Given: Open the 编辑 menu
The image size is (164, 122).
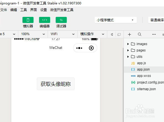Looking at the screenshot, I should click(14, 10).
